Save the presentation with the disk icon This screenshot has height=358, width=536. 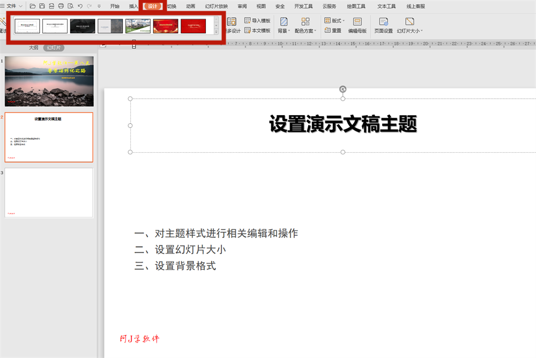pyautogui.click(x=42, y=6)
